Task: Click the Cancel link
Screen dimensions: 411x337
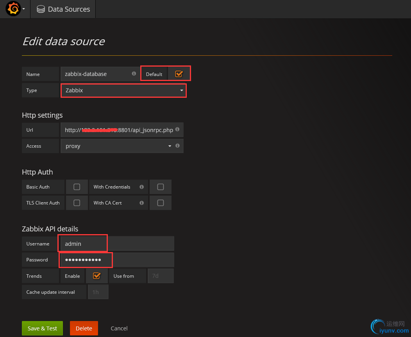Action: [119, 328]
